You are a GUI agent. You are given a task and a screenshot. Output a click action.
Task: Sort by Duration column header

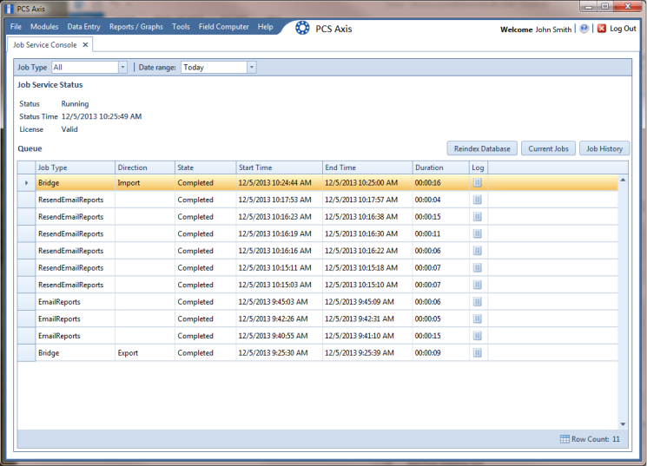click(x=441, y=167)
